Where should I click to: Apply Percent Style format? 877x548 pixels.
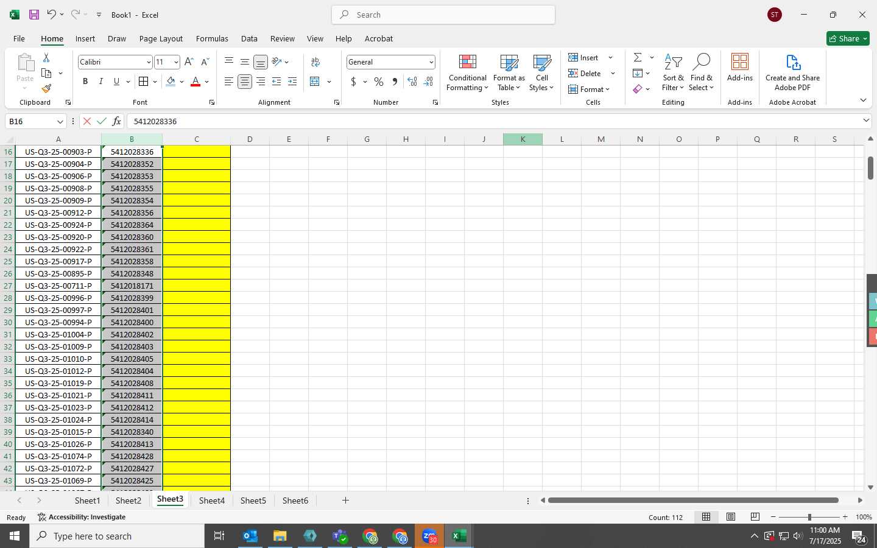click(x=379, y=82)
